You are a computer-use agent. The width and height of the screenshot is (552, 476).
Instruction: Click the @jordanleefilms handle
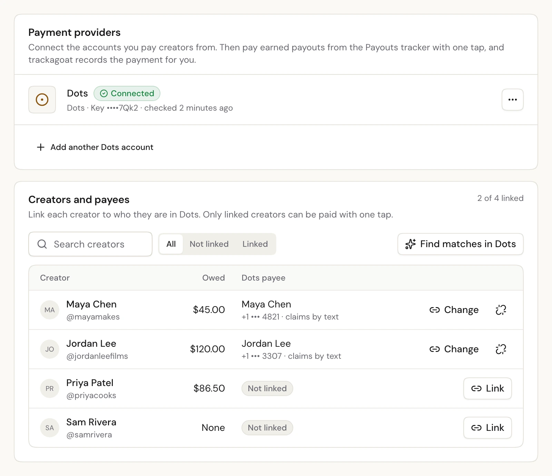point(97,356)
